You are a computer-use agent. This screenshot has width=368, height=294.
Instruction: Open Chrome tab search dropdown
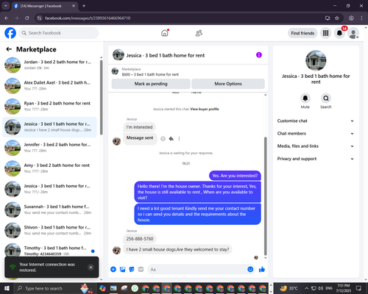5,6
